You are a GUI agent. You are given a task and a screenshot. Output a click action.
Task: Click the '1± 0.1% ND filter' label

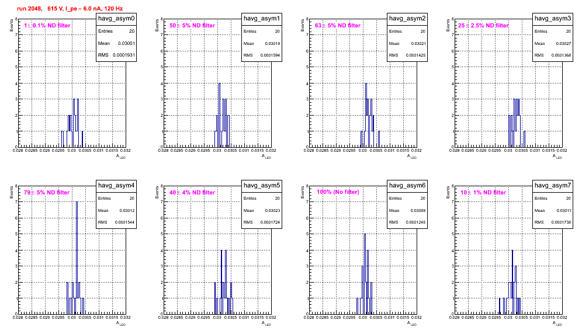(x=47, y=26)
